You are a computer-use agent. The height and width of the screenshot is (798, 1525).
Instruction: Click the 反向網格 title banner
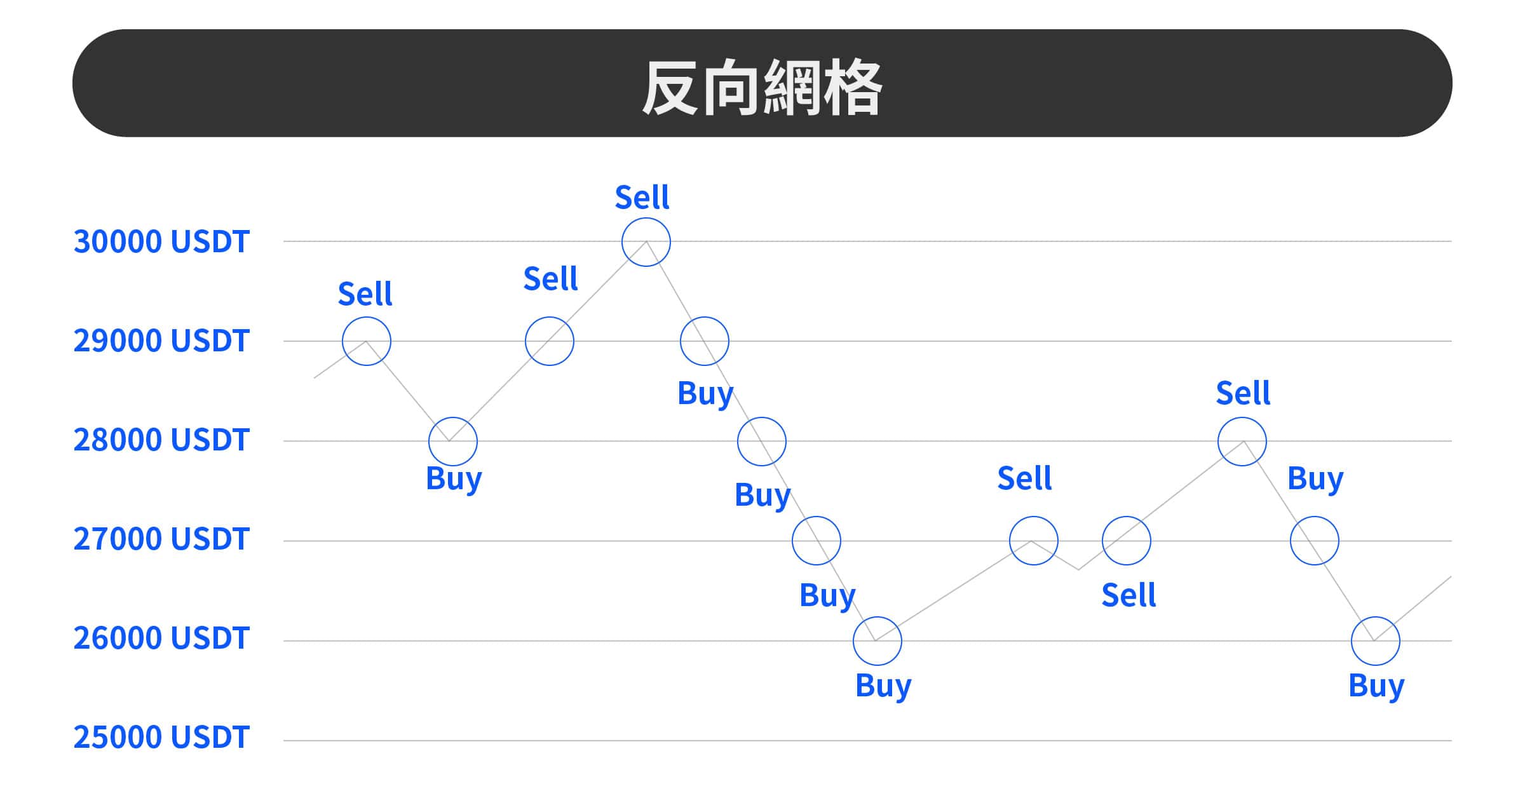click(762, 83)
